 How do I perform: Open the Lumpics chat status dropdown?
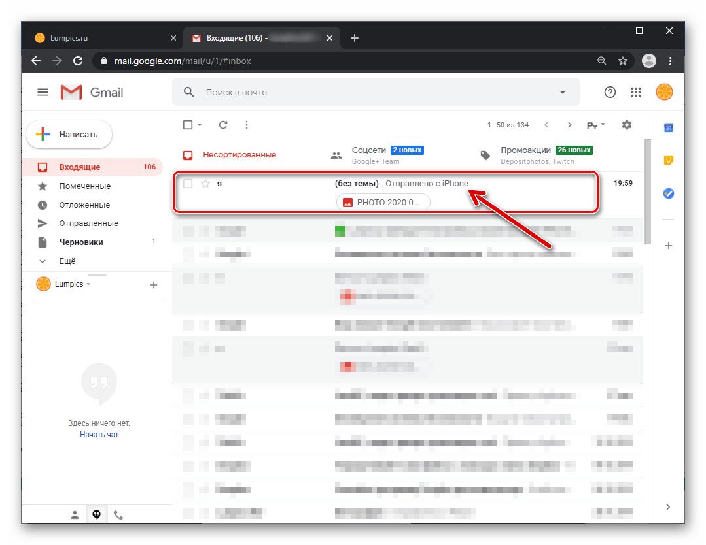pos(88,284)
